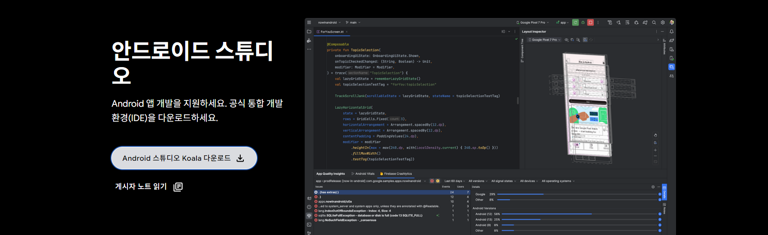Close the ForYouScreen.kt tab
The image size is (768, 235).
[x=347, y=32]
